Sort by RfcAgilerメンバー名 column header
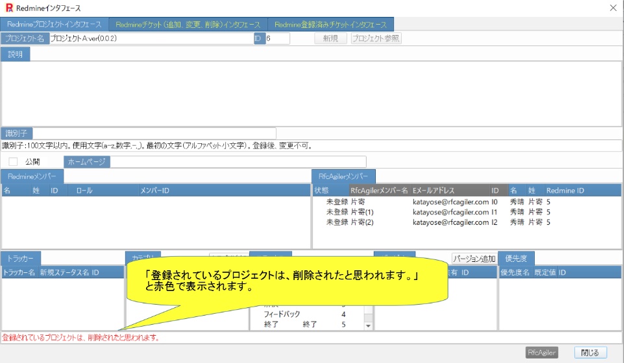This screenshot has width=625, height=363. coord(379,191)
